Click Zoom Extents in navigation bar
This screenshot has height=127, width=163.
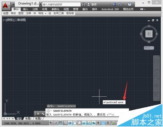156,77
